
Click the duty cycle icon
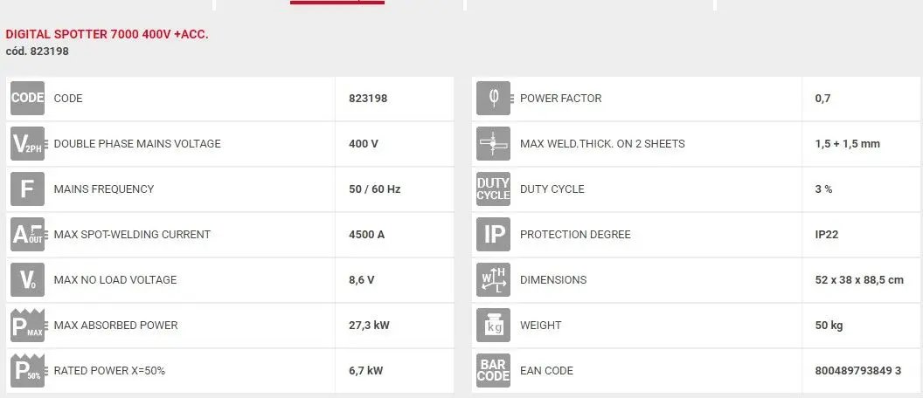[493, 189]
